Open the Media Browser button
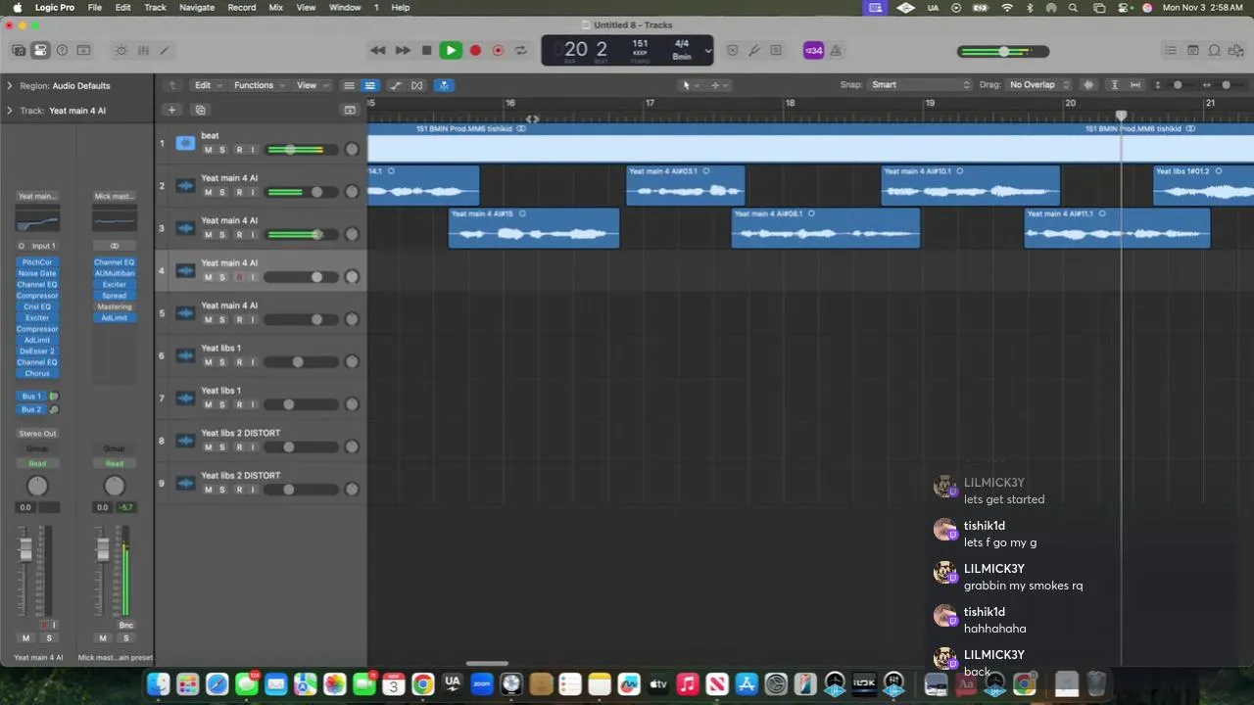Image resolution: width=1254 pixels, height=705 pixels. click(1236, 51)
